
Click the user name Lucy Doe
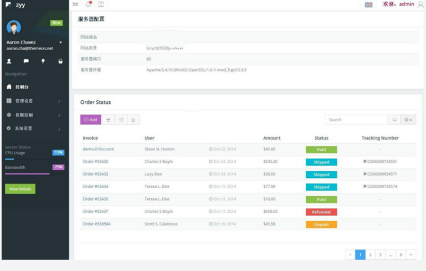[153, 174]
